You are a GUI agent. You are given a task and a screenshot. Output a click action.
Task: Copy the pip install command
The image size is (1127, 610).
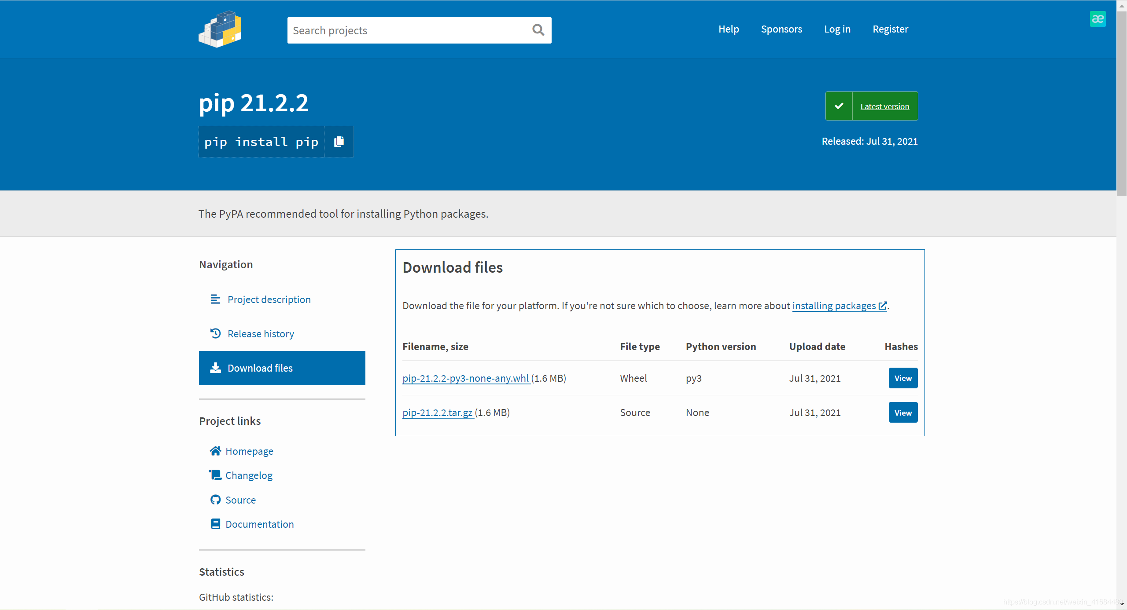click(x=339, y=142)
